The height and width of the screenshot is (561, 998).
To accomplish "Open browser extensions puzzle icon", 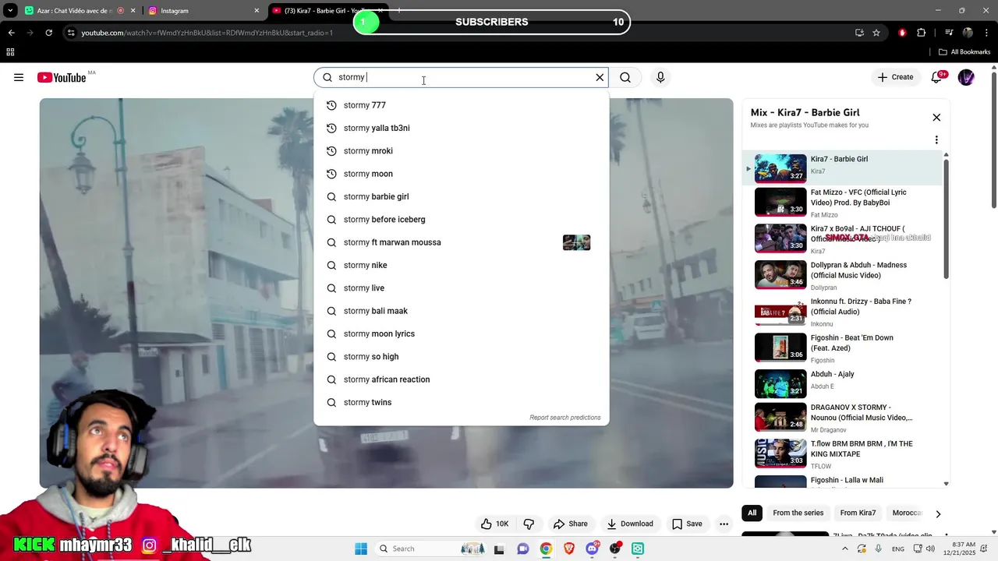I will [921, 33].
